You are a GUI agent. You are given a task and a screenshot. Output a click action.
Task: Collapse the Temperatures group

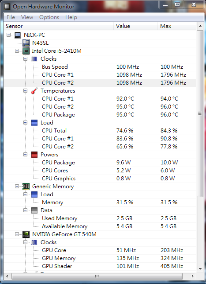(x=25, y=90)
